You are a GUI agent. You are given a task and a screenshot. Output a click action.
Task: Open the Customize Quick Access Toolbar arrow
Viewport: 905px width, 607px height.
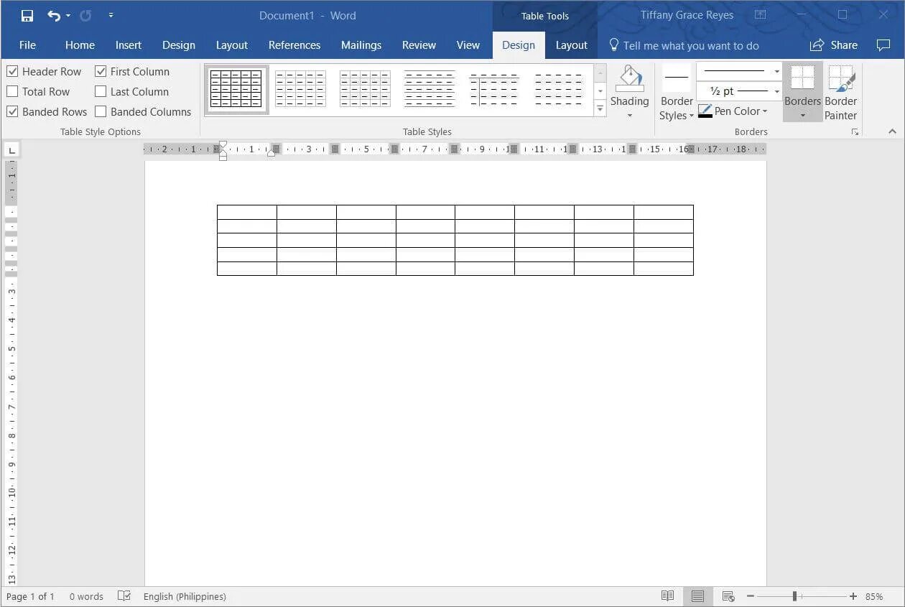(111, 15)
